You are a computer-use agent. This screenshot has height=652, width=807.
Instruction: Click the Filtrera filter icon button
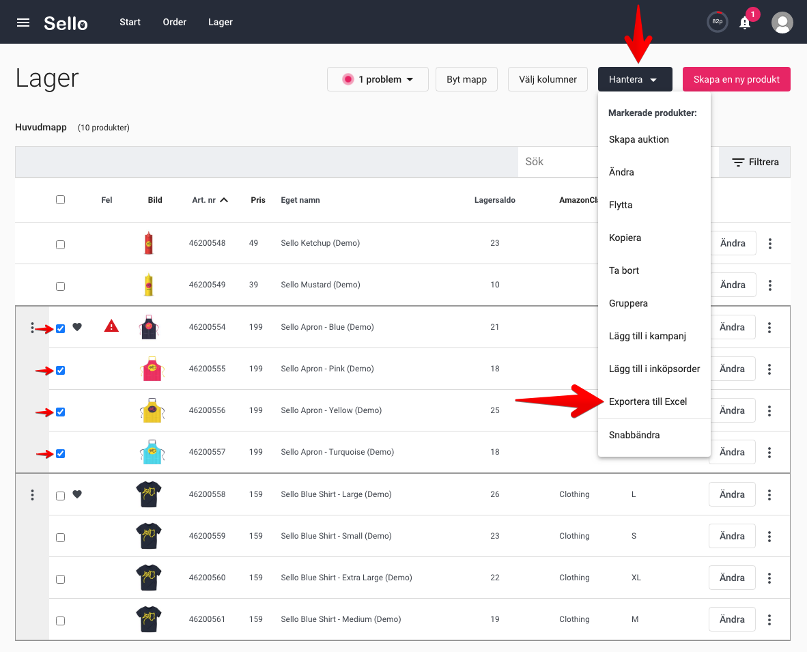coord(754,162)
